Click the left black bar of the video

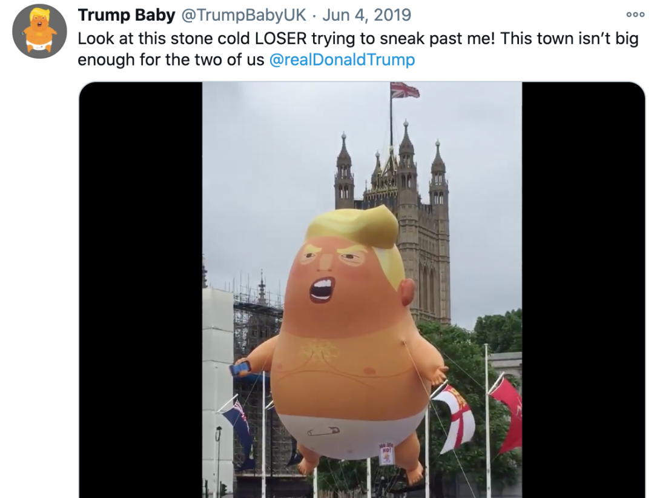coord(140,290)
